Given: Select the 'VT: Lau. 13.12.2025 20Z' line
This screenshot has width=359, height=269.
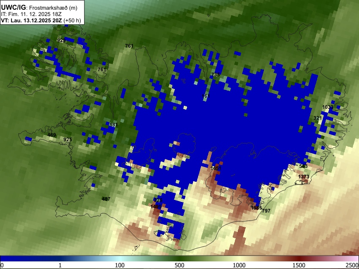Looking at the screenshot, I should [31, 21].
